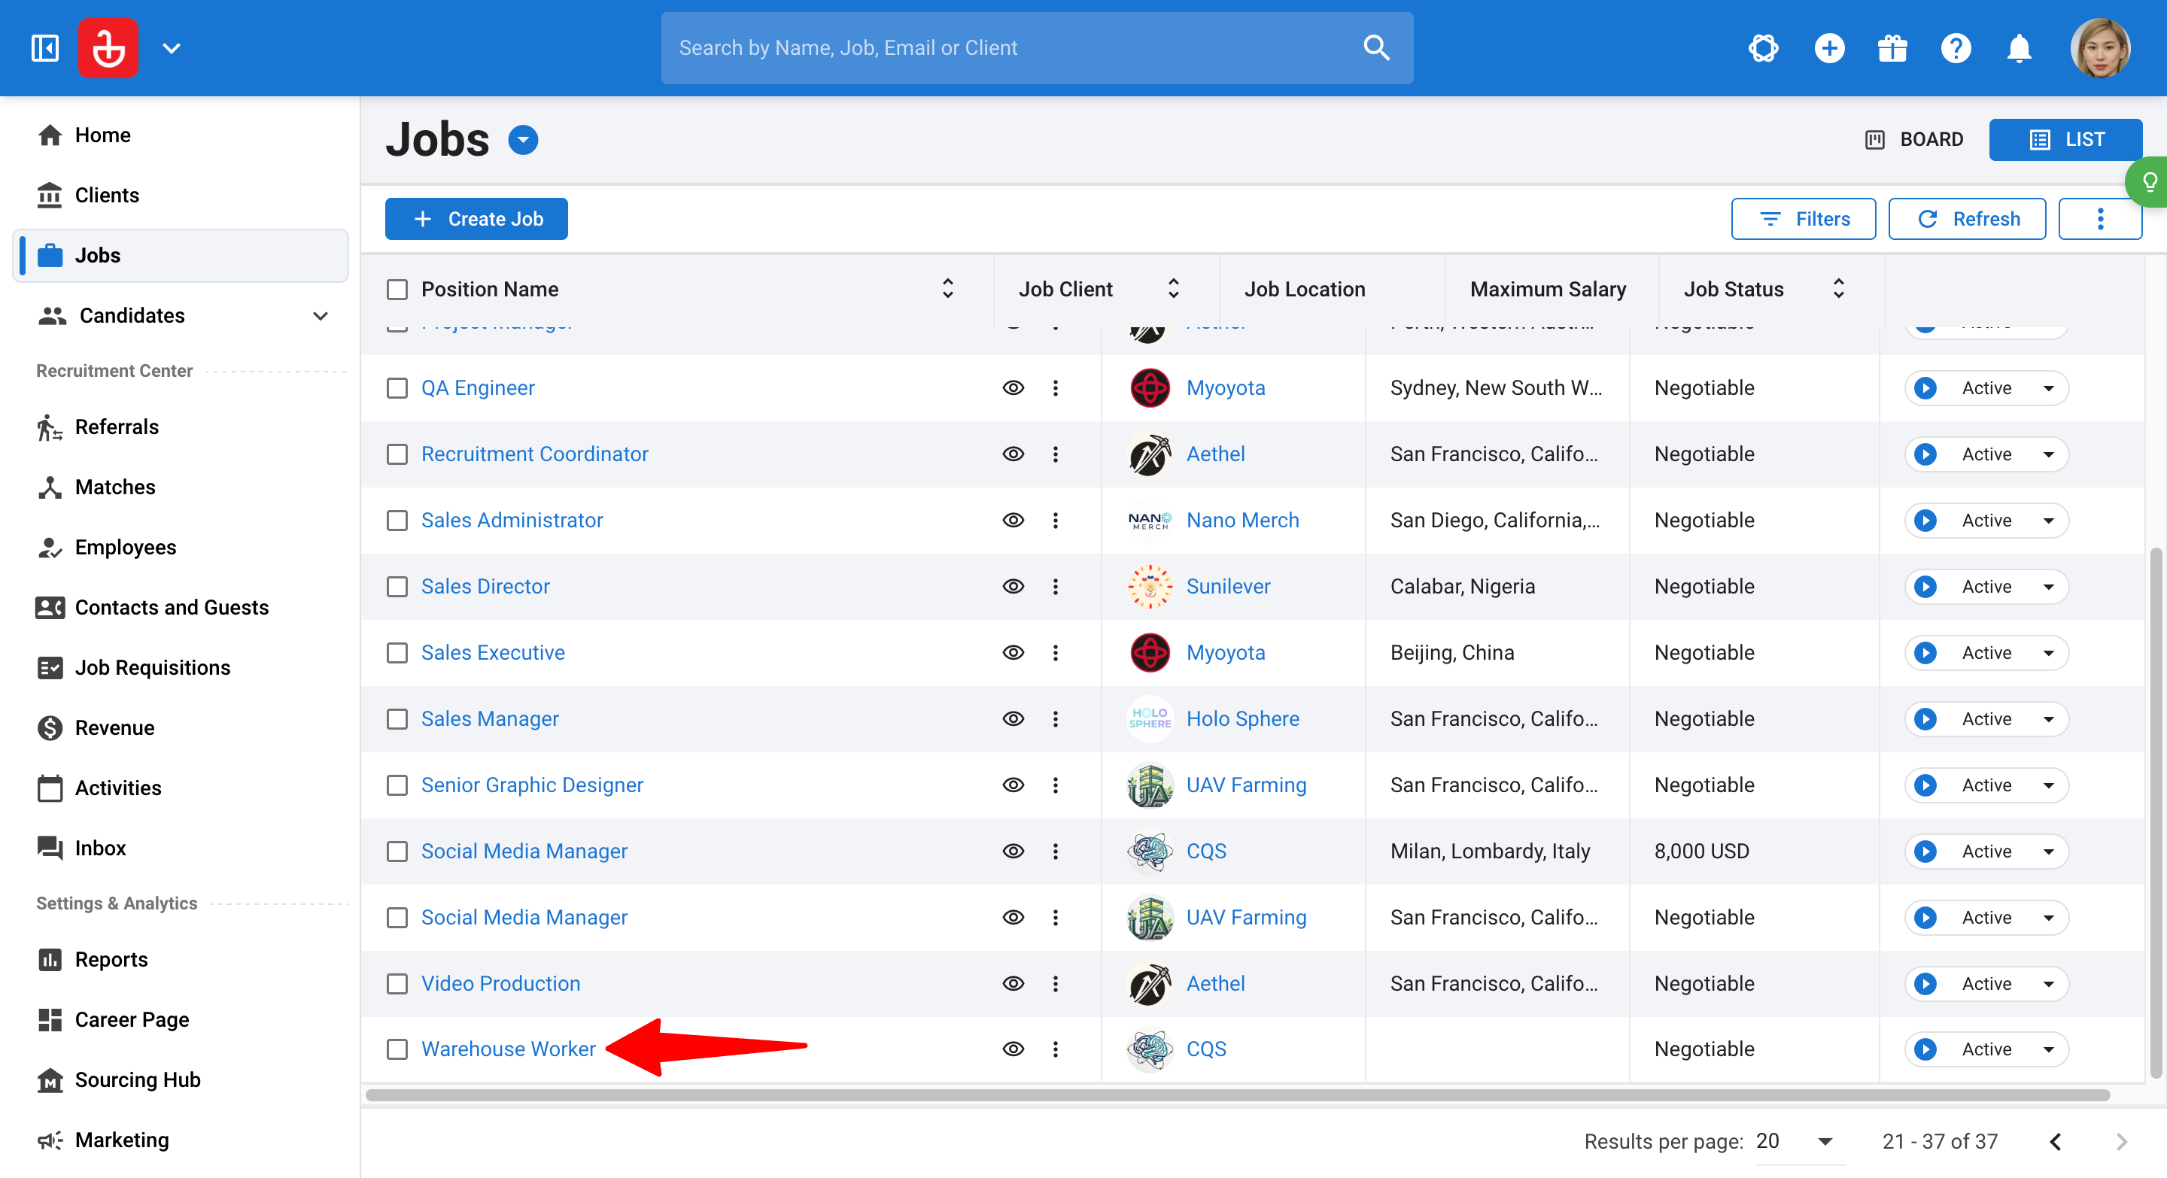
Task: Collapse the sidebar panel icon
Action: click(x=44, y=48)
